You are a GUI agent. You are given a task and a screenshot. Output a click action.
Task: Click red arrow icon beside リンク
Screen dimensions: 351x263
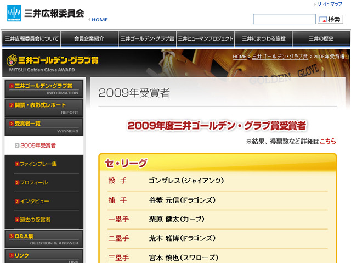(12, 255)
